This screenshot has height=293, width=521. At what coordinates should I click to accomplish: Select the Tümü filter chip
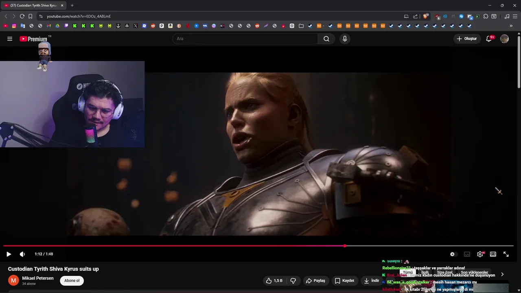[x=408, y=272]
